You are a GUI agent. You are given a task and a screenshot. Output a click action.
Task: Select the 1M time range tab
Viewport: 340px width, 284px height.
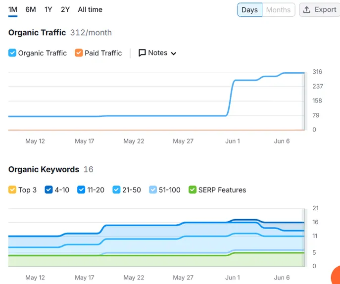13,10
